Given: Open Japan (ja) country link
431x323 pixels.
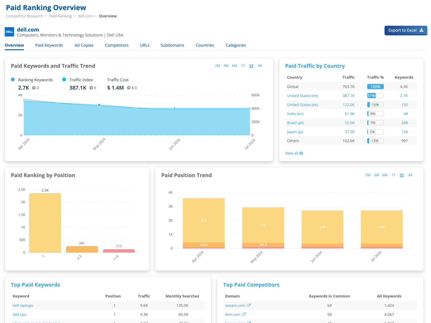Looking at the screenshot, I should pos(295,132).
